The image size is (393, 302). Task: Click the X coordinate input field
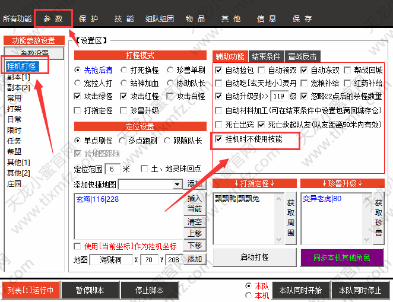(149, 260)
